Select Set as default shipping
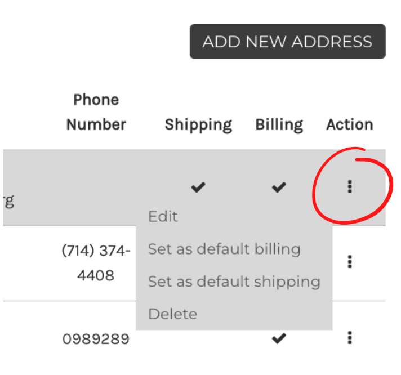This screenshot has width=401, height=375. tap(234, 282)
